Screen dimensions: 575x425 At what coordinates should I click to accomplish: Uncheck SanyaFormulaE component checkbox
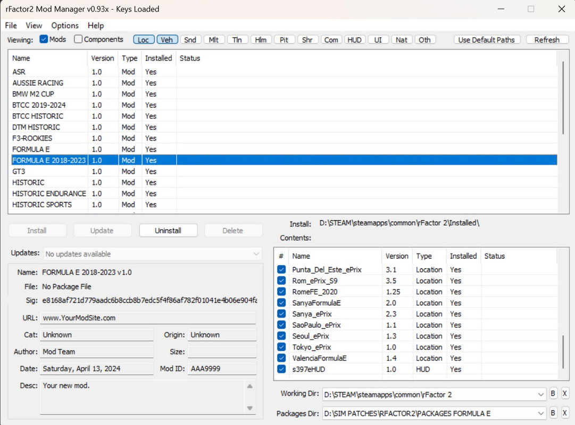click(x=281, y=303)
